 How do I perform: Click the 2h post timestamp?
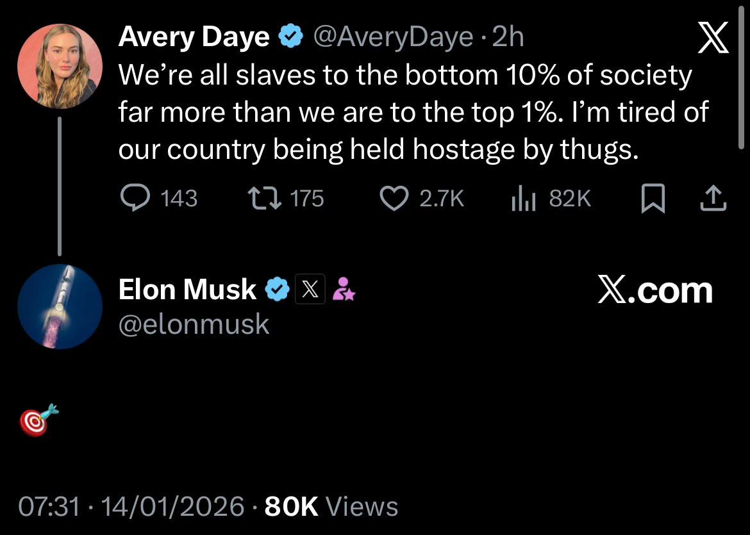(508, 37)
